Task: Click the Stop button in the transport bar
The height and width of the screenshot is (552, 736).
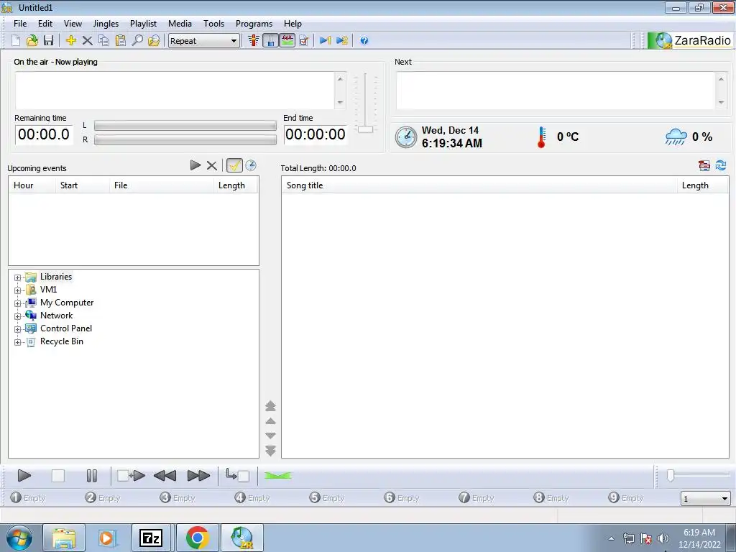Action: 57,476
